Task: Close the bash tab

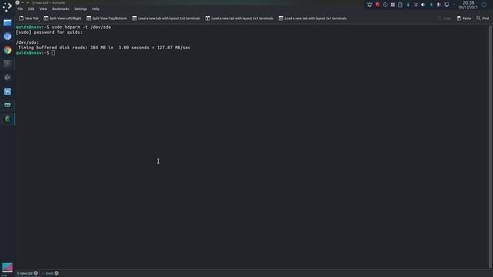Action: [56, 273]
